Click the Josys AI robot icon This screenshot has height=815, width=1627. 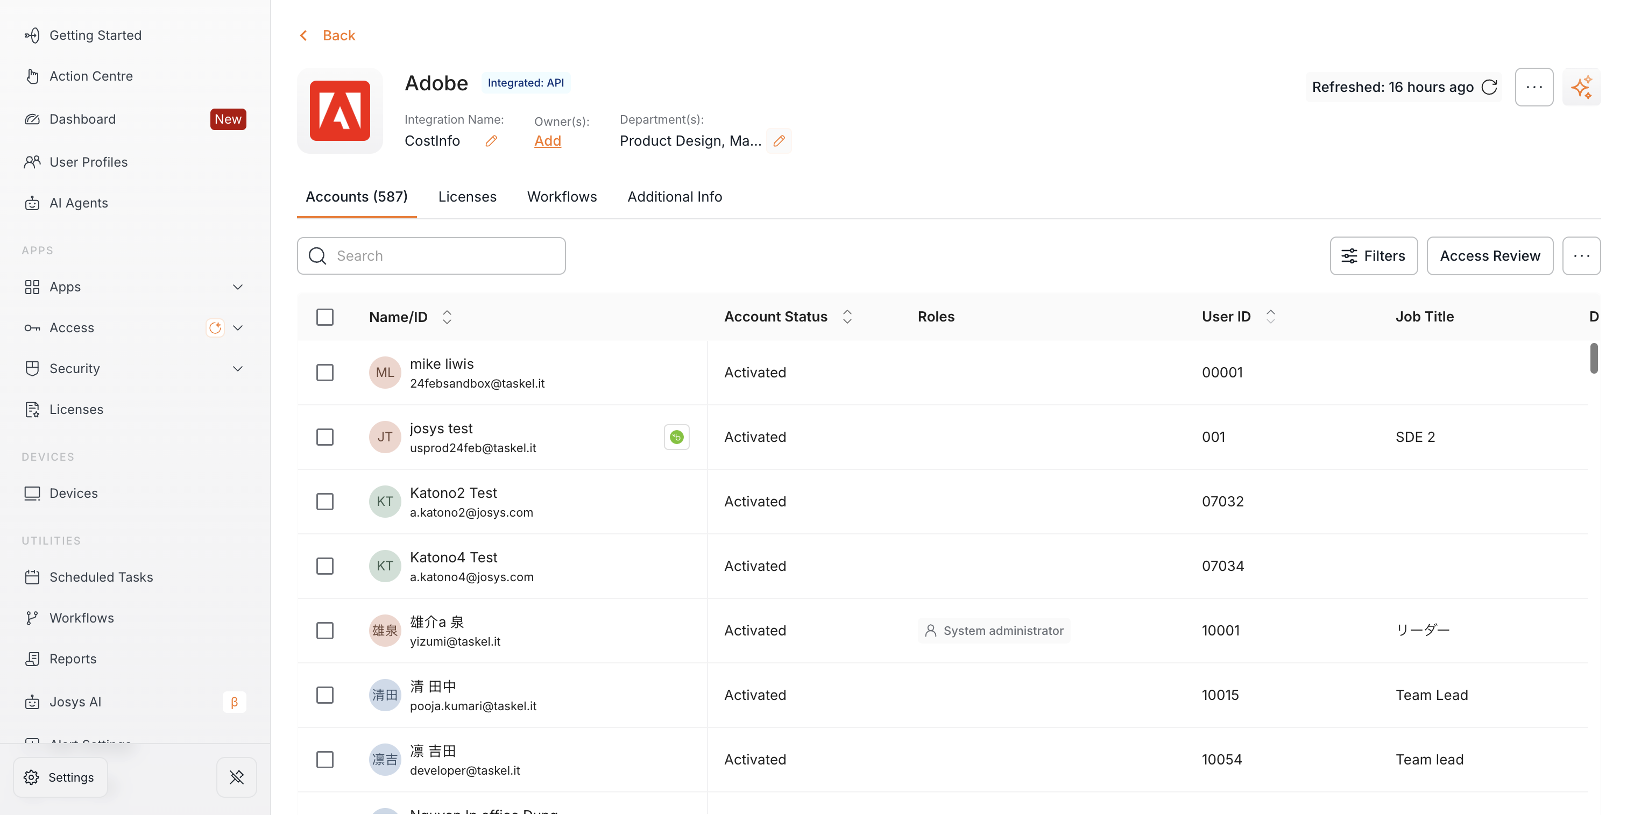coord(32,702)
